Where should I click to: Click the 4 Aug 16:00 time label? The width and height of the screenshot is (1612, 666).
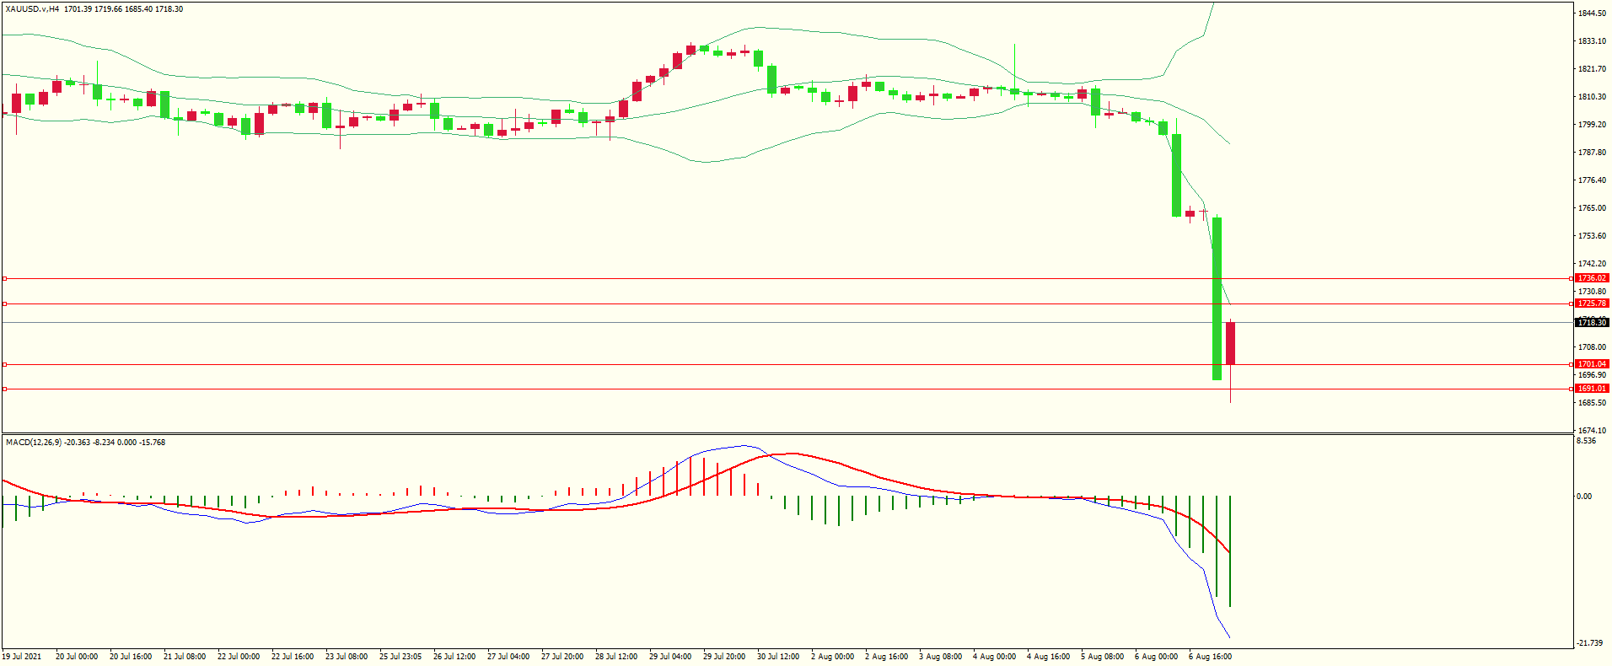(1048, 657)
